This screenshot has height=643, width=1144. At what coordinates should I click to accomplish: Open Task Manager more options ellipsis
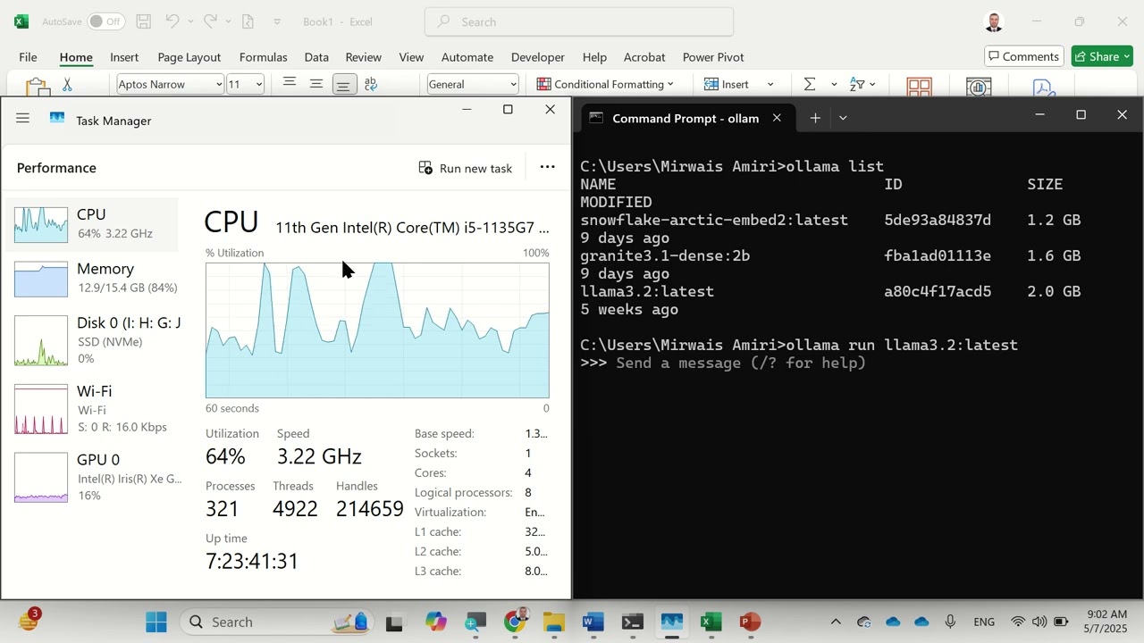pyautogui.click(x=547, y=167)
